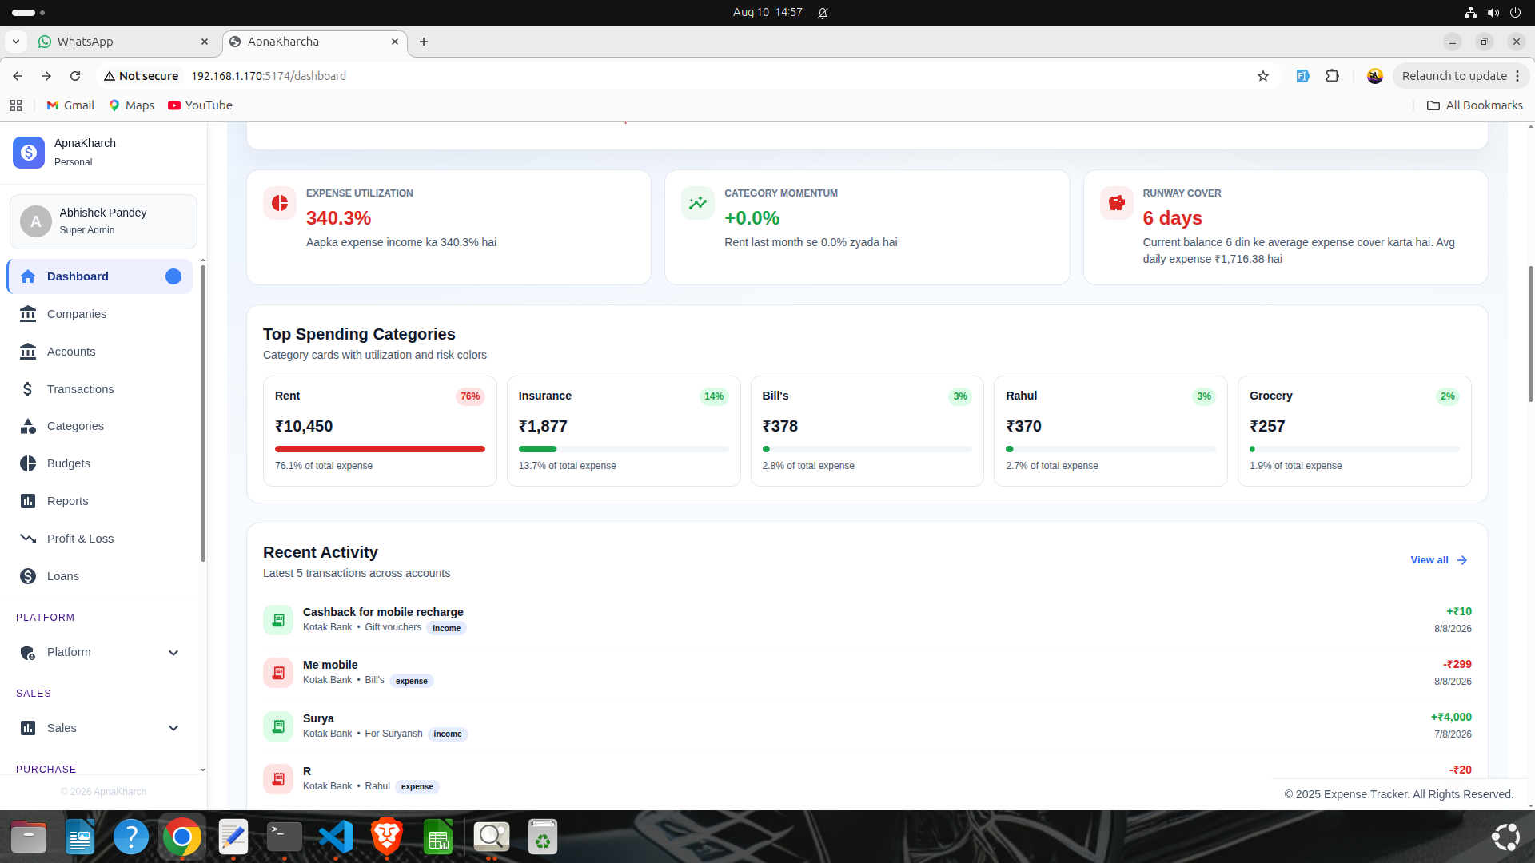Click the Reports bar chart icon
Image resolution: width=1535 pixels, height=863 pixels.
click(x=28, y=501)
